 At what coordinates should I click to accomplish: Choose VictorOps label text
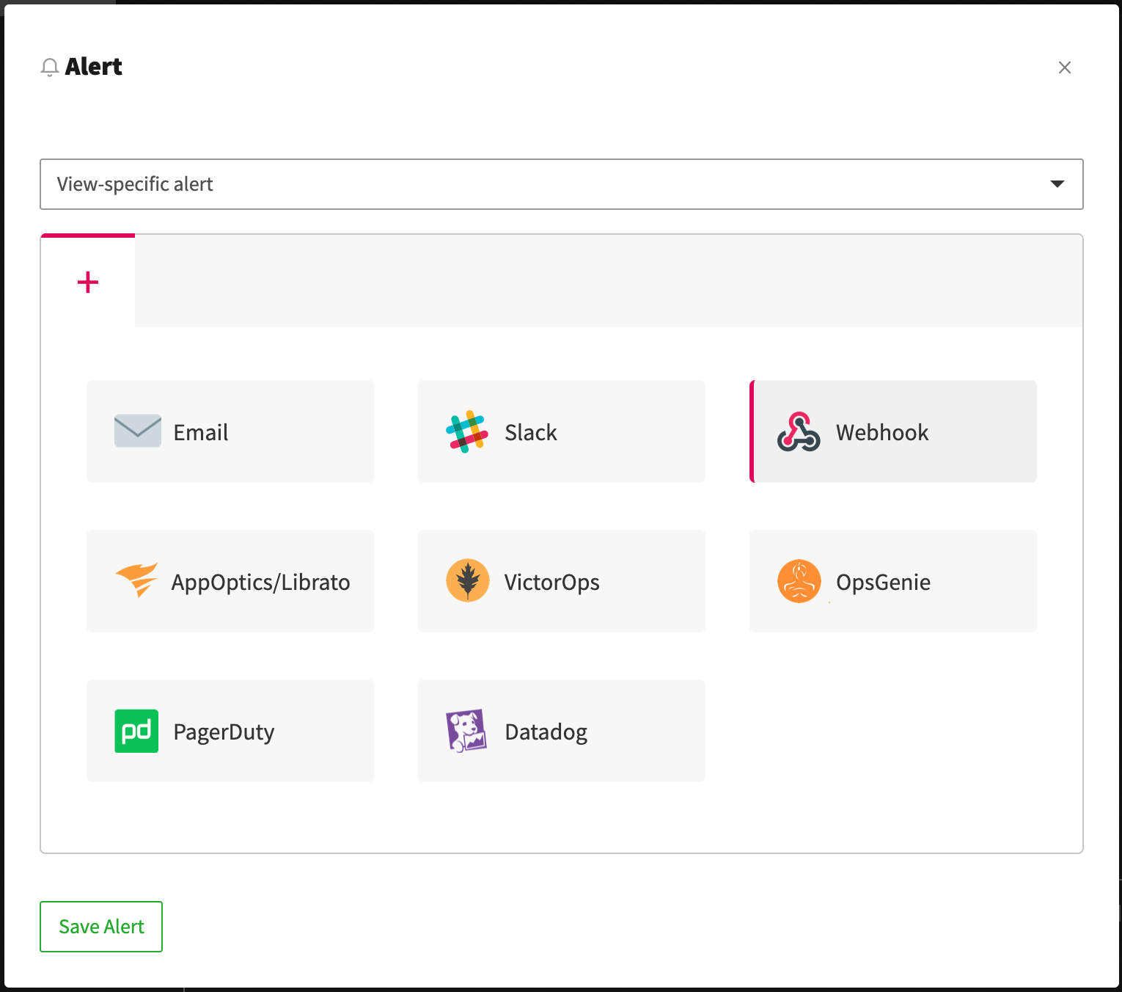552,582
